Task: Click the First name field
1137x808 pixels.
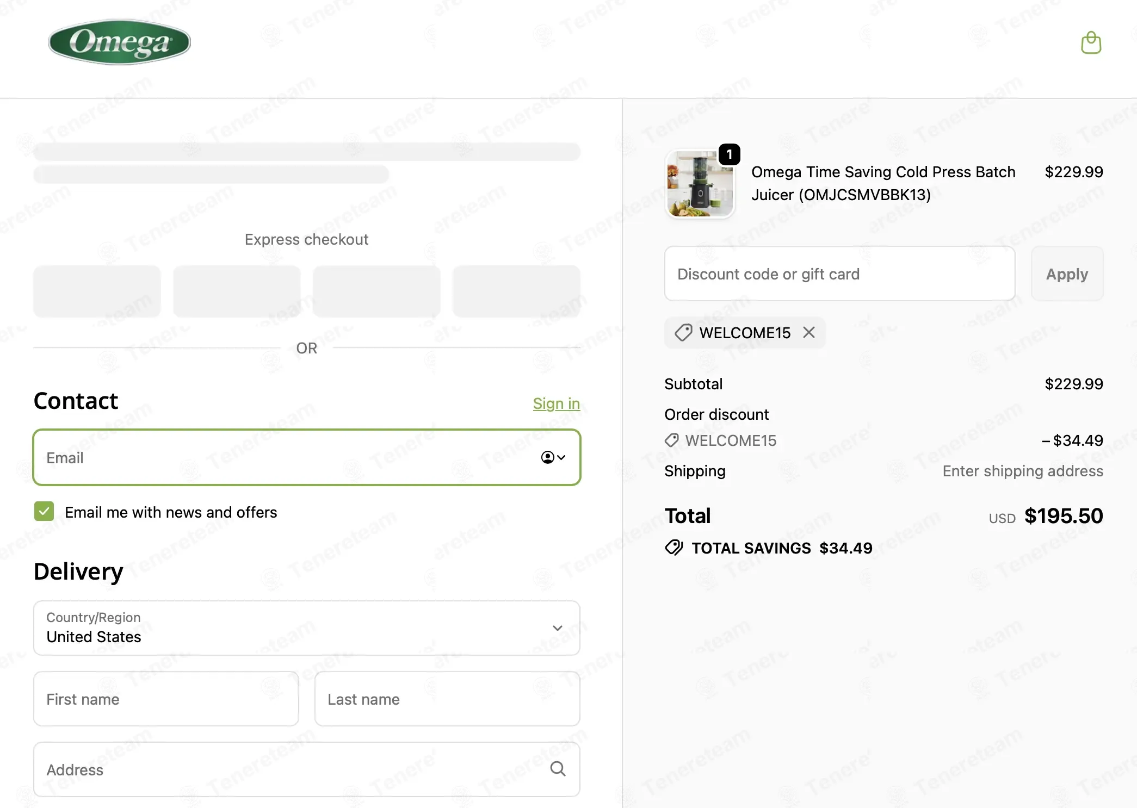Action: click(x=166, y=699)
